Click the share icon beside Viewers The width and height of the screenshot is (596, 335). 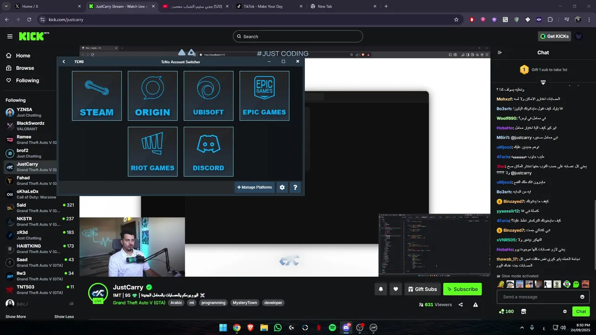461,305
